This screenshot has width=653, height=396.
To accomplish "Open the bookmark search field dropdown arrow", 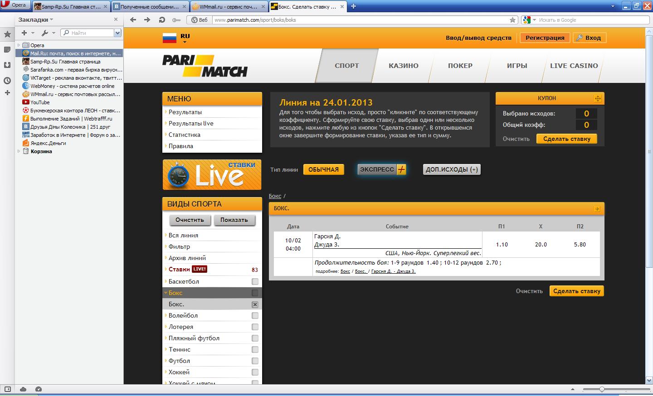I will click(x=117, y=33).
